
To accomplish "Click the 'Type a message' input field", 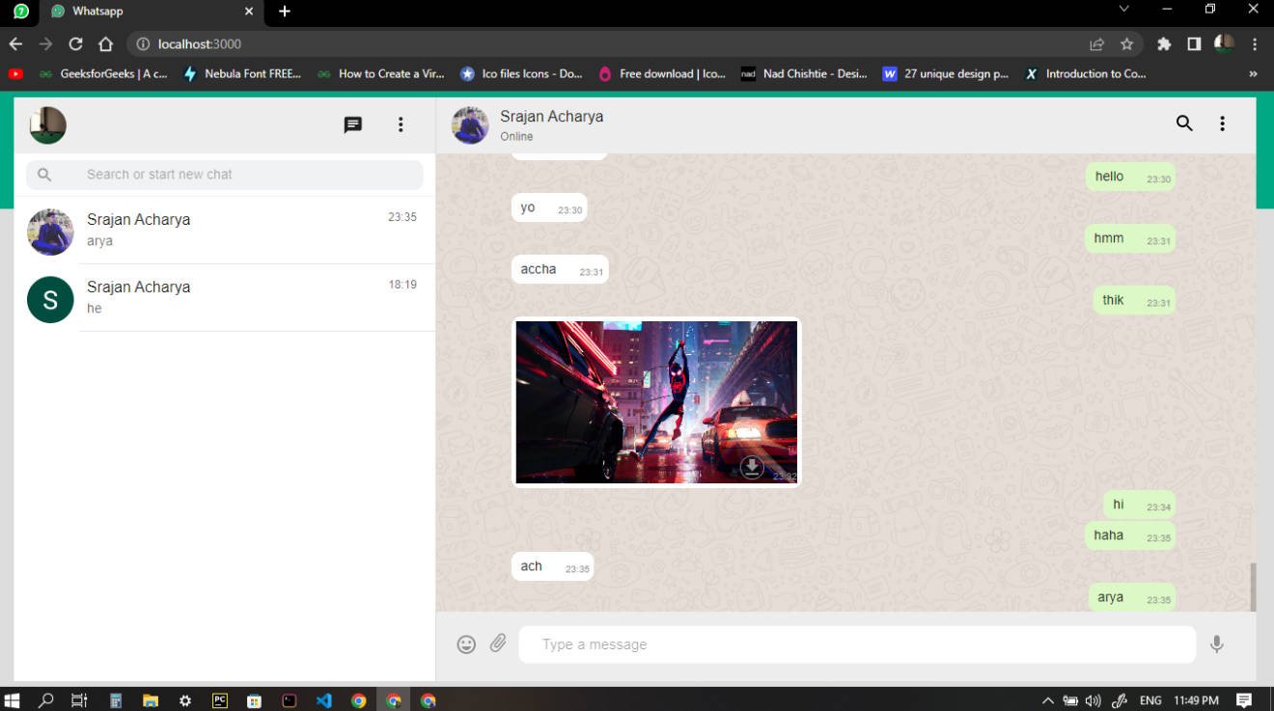I will pos(857,643).
